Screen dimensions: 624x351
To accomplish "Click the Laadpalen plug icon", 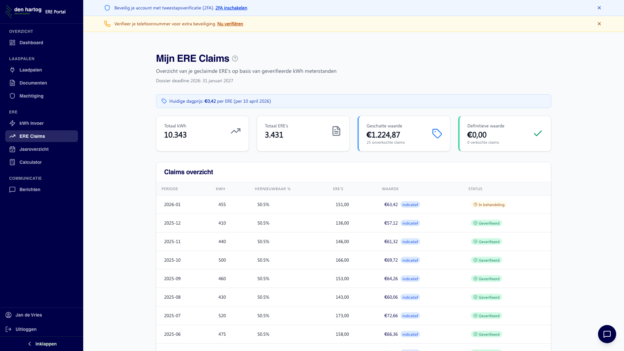I will pos(12,70).
